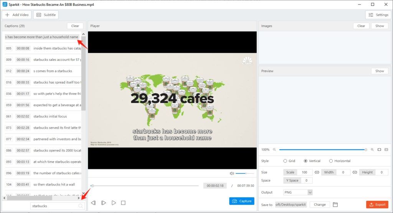The height and width of the screenshot is (213, 393).
Task: Select caption 012 's comes from a starbucks'
Action: click(43, 71)
